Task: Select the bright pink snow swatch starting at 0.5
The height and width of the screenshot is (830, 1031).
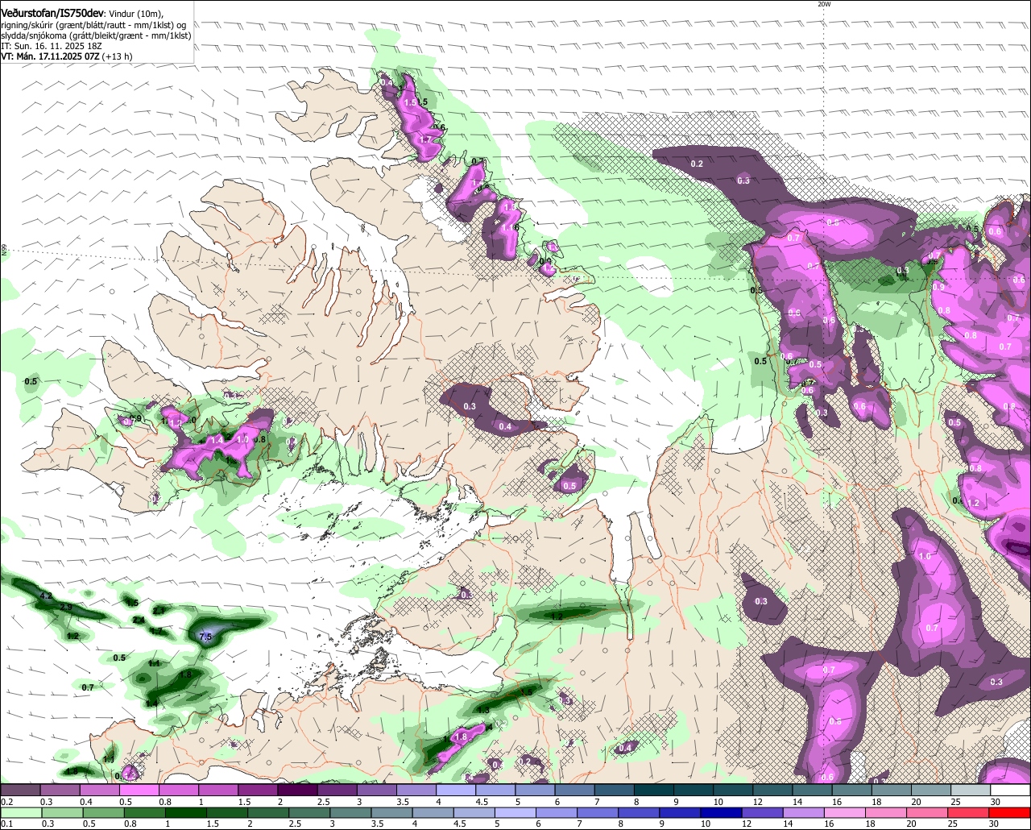Action: pyautogui.click(x=139, y=790)
